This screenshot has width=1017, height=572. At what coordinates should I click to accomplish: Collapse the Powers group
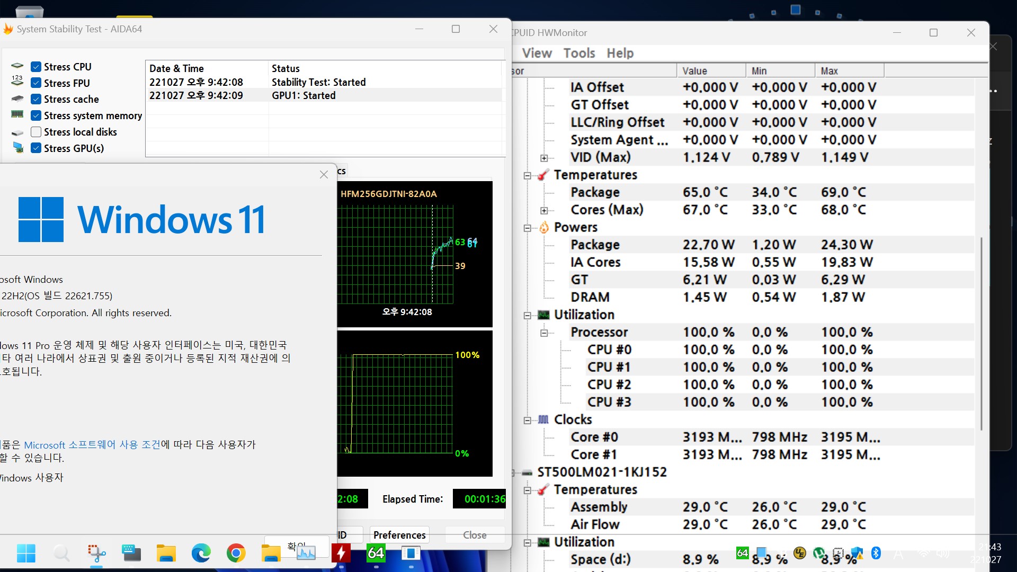[527, 228]
